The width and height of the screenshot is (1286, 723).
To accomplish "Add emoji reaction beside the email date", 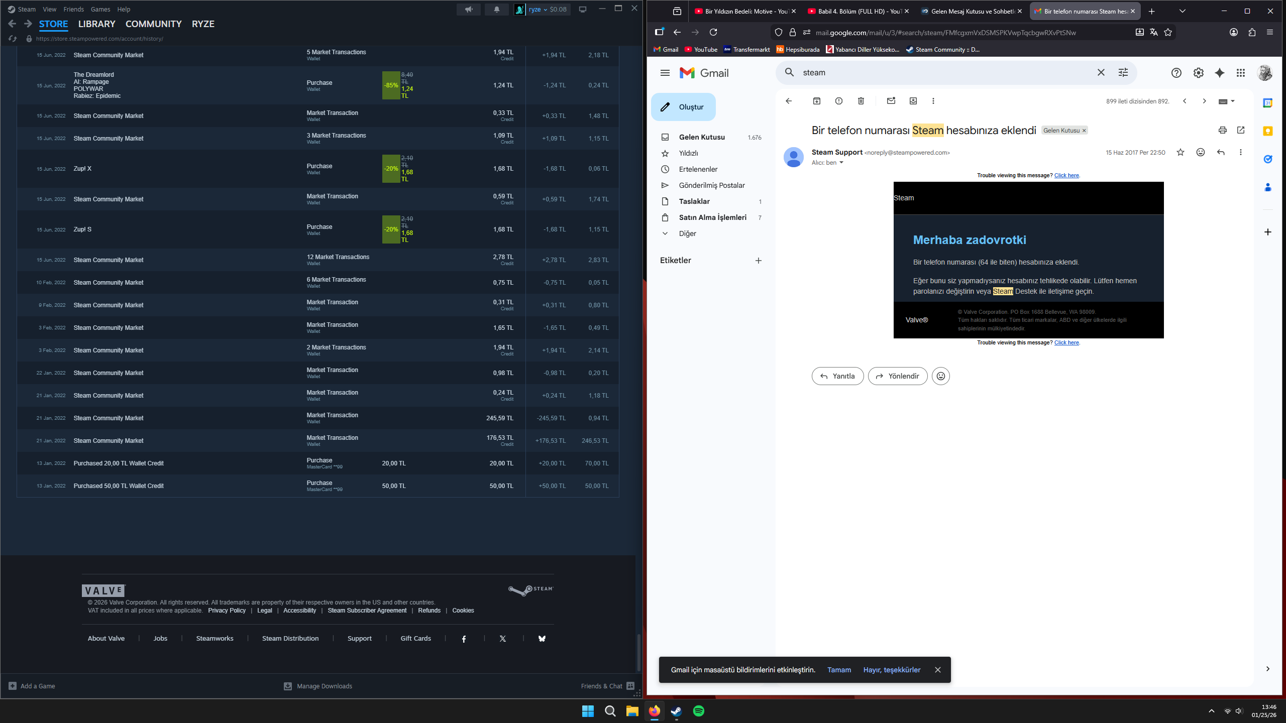I will pyautogui.click(x=1201, y=153).
